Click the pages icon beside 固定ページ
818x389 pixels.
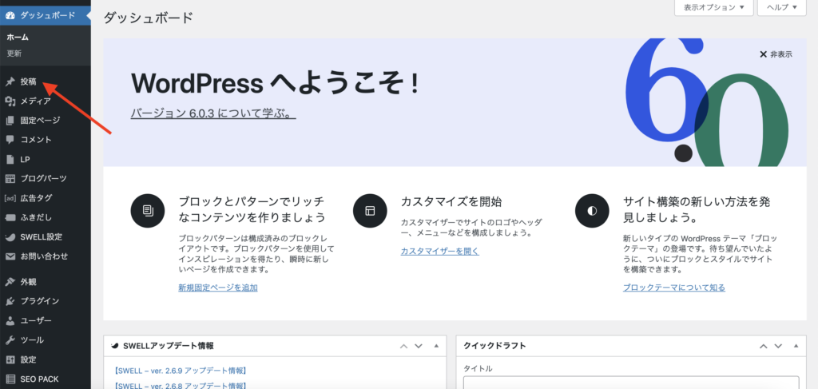(10, 121)
